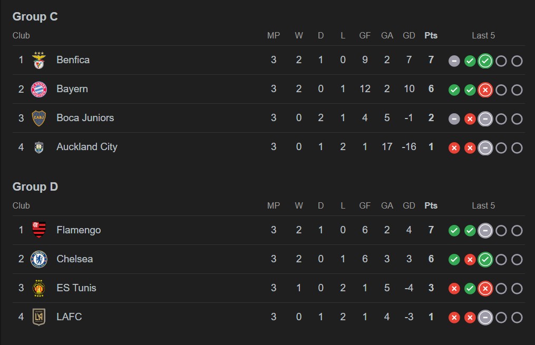This screenshot has height=345, width=535.
Task: Click the Flamengo club crest icon
Action: point(39,230)
